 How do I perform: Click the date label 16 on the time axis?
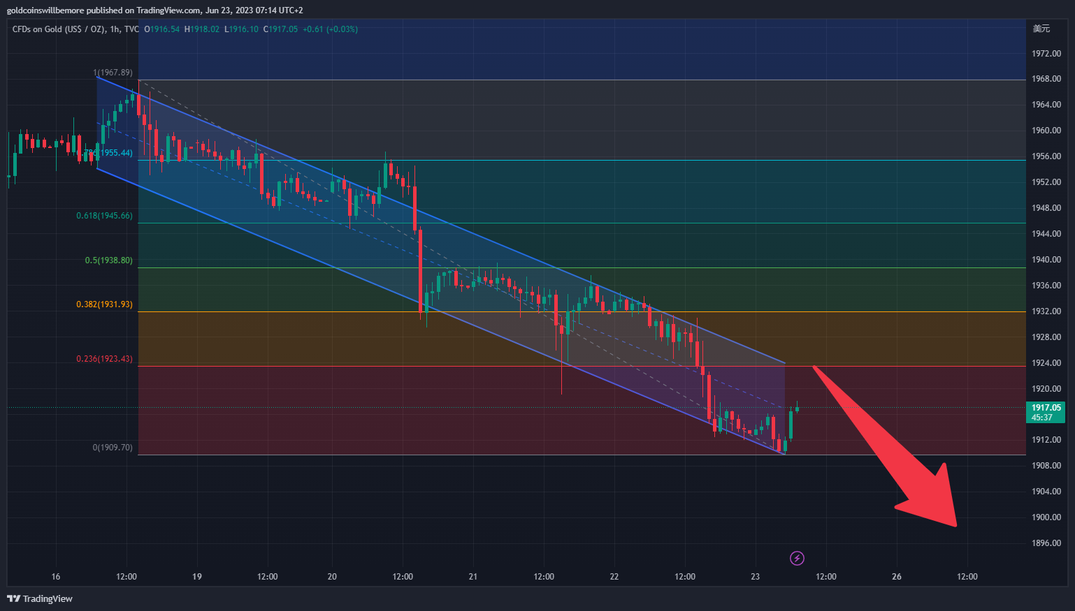point(56,577)
